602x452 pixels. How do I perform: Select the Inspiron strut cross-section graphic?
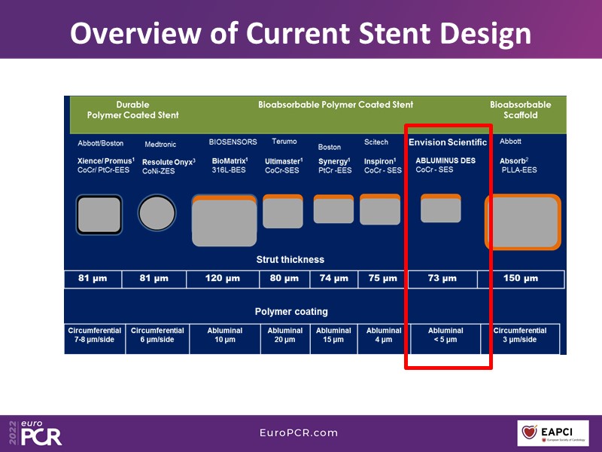point(380,209)
